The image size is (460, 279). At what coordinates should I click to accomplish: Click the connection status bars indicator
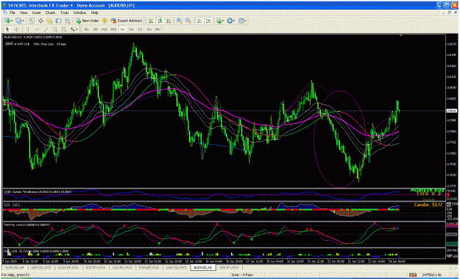[x=413, y=275]
